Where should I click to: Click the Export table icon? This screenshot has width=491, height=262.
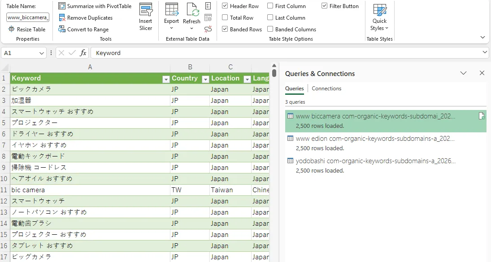[171, 9]
